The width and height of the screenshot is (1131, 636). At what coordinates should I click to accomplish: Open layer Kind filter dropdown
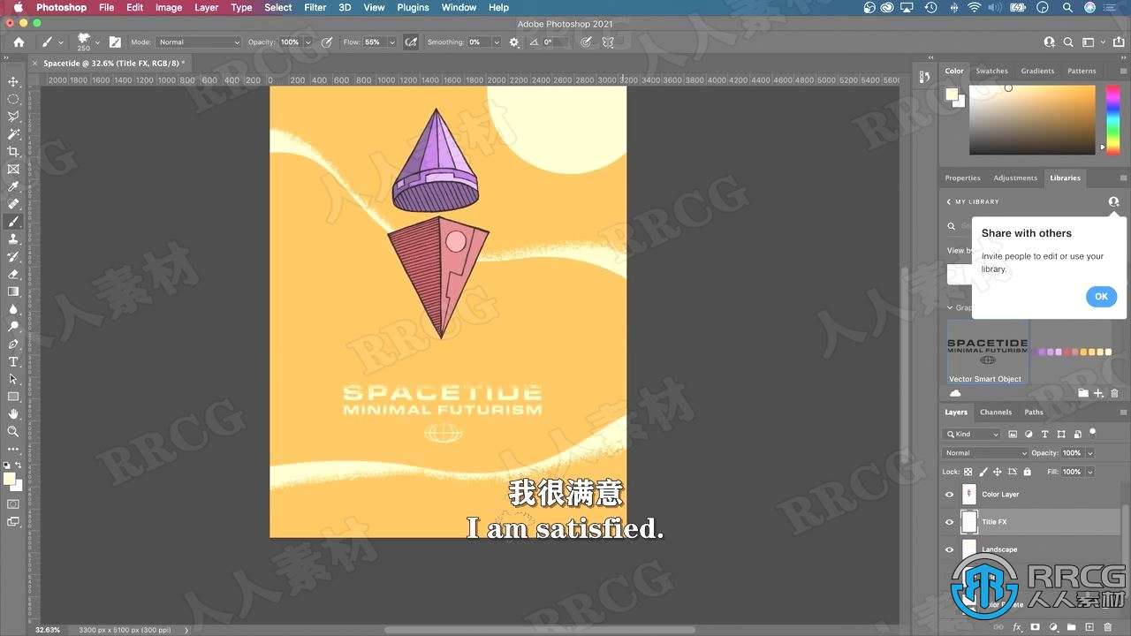pos(972,434)
